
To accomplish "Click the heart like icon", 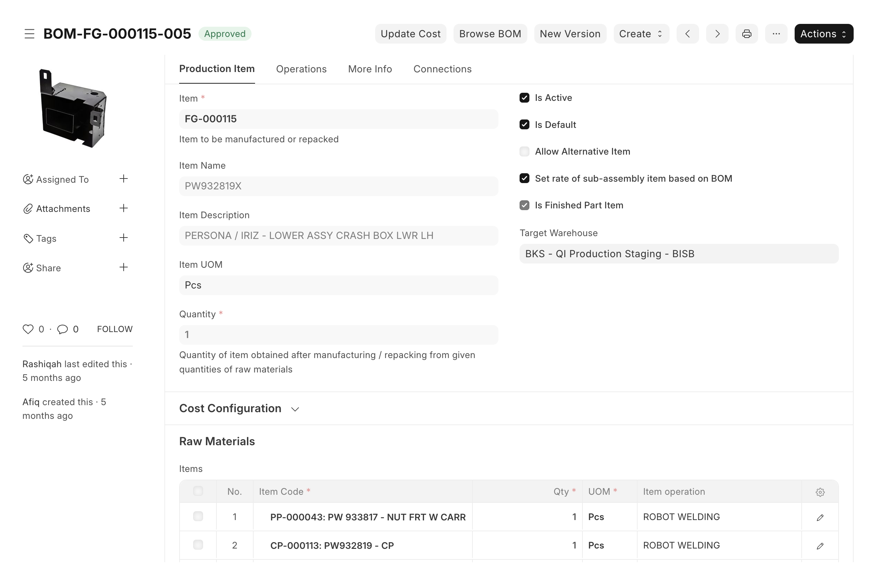I will pyautogui.click(x=28, y=329).
